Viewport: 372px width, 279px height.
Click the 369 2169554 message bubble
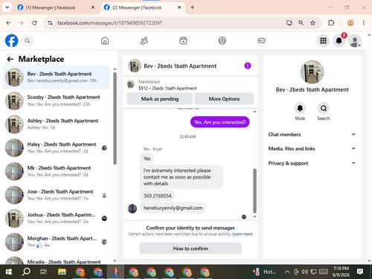click(157, 196)
